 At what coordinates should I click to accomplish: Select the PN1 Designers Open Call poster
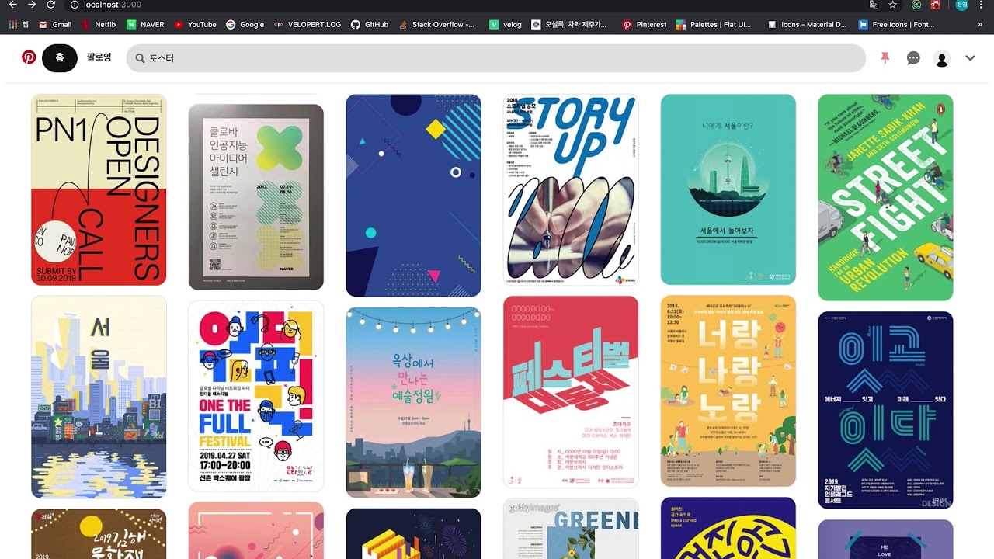click(x=99, y=190)
